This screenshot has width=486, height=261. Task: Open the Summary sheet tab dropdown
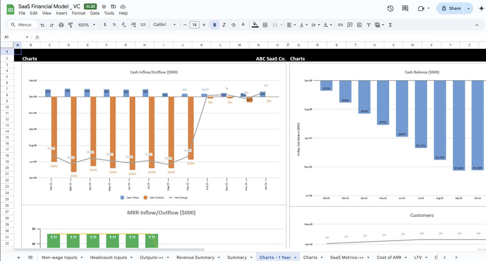click(x=251, y=257)
